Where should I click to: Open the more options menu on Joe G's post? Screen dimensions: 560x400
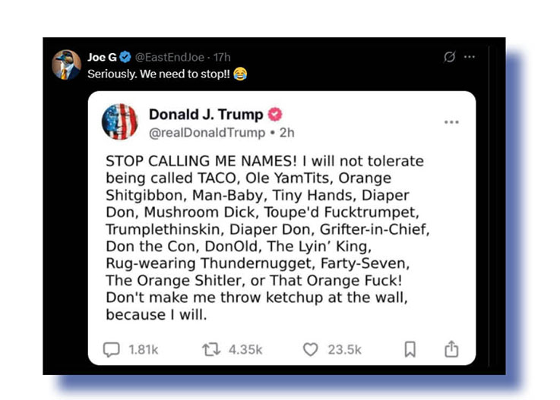click(x=470, y=57)
